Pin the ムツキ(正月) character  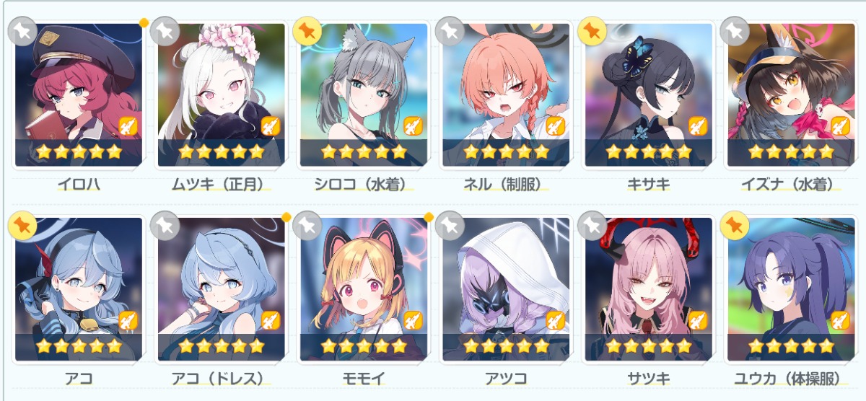tap(165, 31)
